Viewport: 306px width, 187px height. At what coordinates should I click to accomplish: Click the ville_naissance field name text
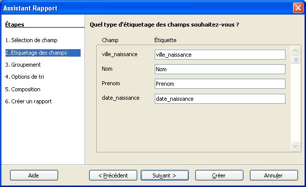pos(120,54)
